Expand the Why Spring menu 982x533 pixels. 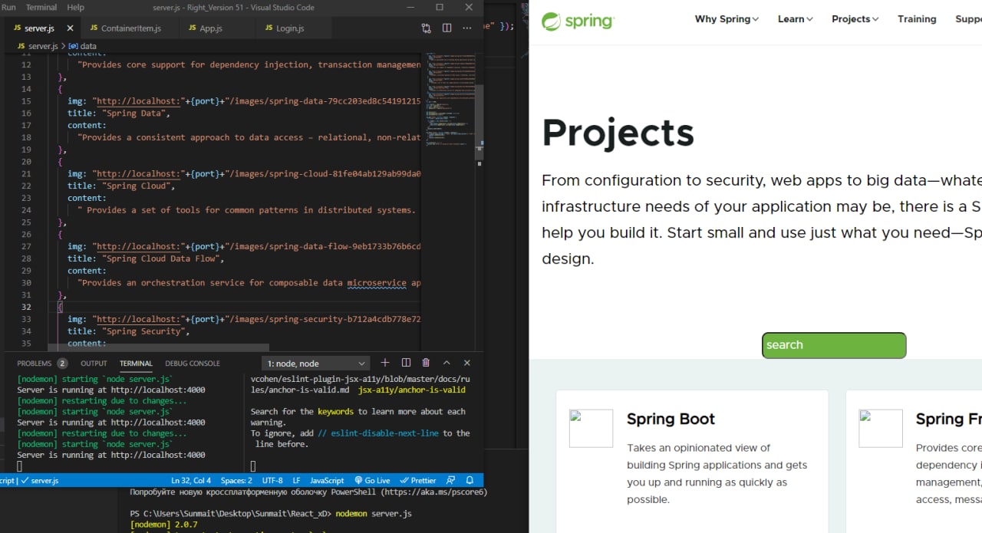(x=727, y=19)
